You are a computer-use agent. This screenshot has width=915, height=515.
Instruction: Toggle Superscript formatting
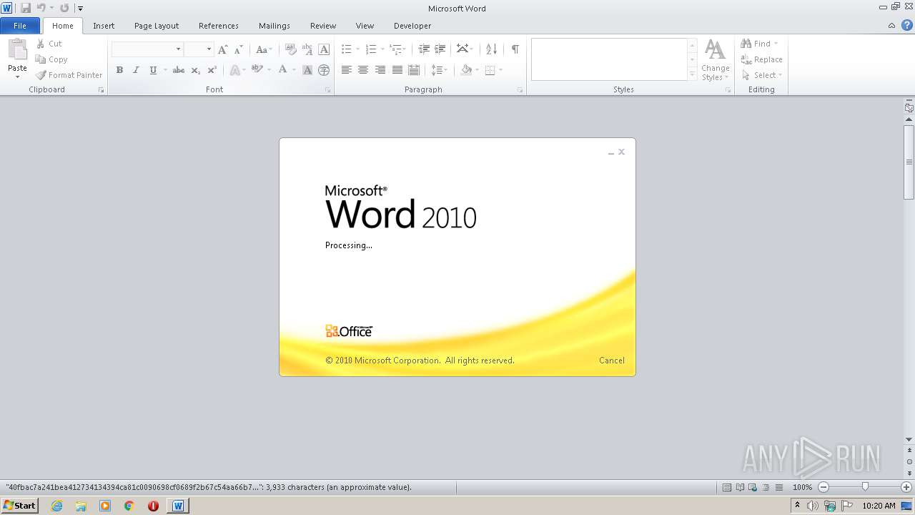tap(212, 70)
